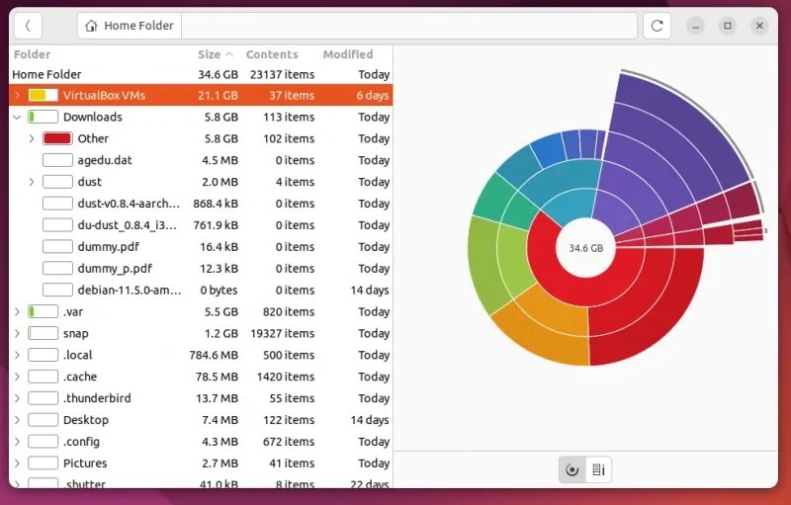The height and width of the screenshot is (505, 791).
Task: Click the 6 days modified value
Action: click(x=373, y=95)
